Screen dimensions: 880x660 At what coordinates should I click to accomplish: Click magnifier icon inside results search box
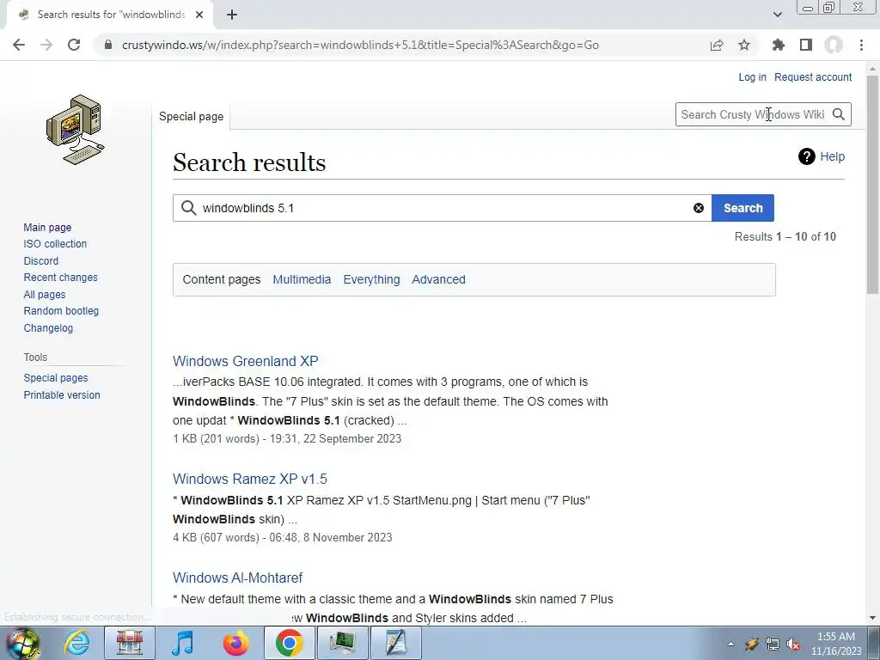tap(188, 208)
